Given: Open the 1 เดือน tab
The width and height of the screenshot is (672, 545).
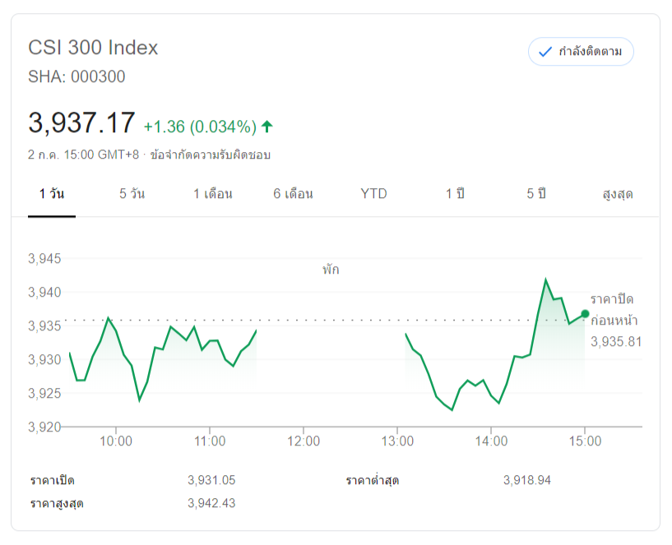Looking at the screenshot, I should pos(213,194).
